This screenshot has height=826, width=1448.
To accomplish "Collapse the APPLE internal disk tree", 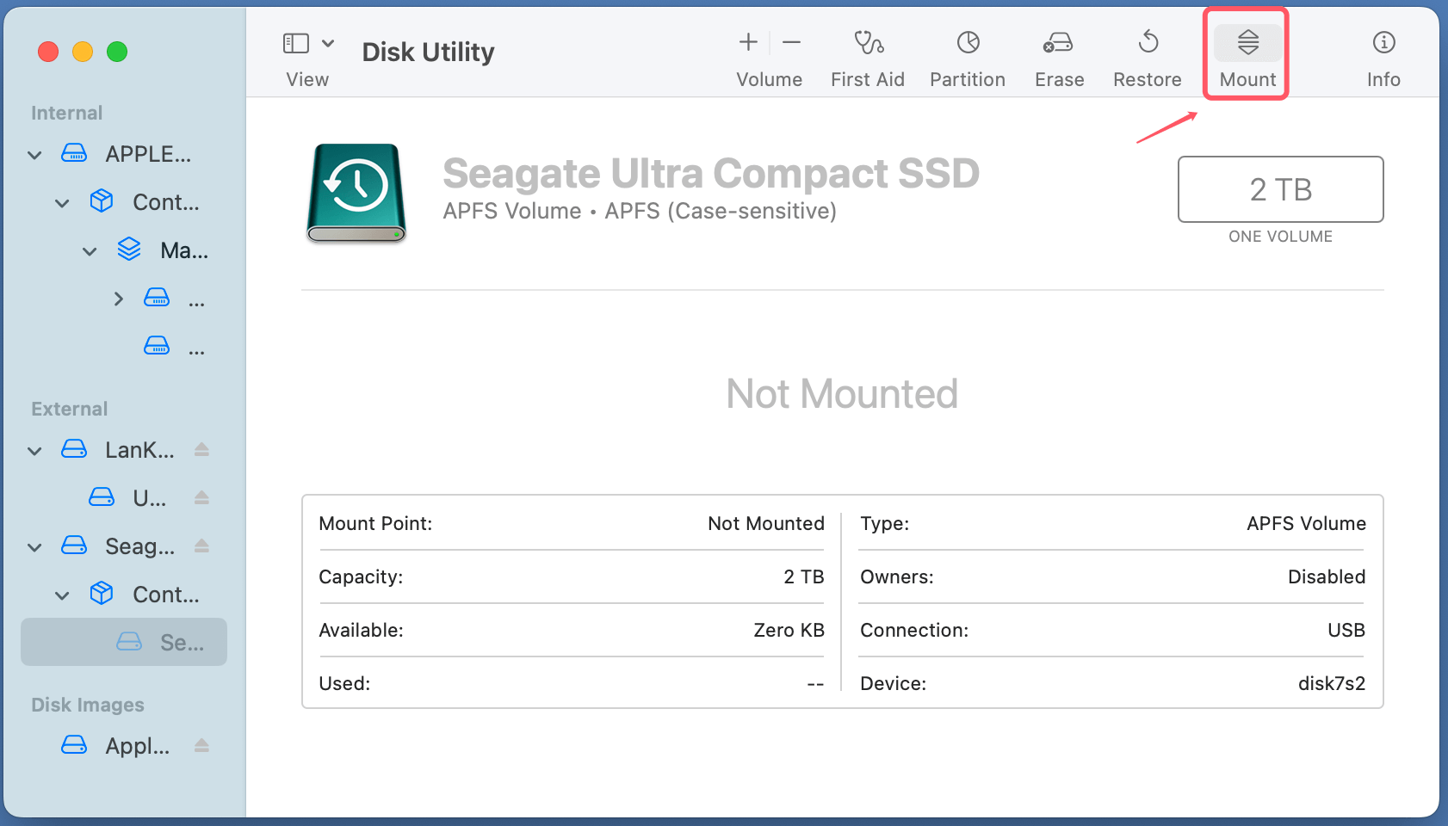I will 34,155.
